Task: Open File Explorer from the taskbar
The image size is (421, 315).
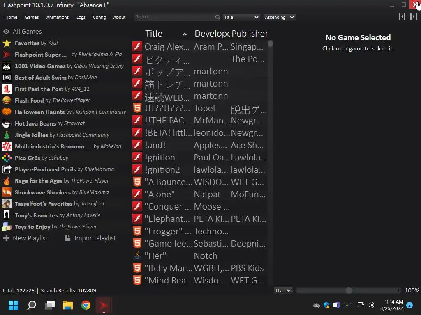Action: (68, 305)
